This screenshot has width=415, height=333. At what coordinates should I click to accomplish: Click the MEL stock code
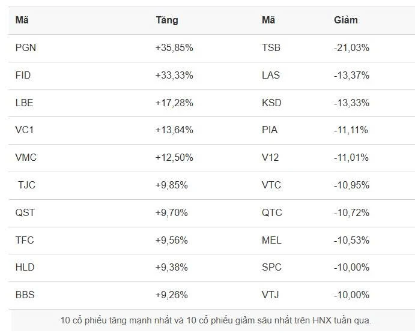pos(271,241)
